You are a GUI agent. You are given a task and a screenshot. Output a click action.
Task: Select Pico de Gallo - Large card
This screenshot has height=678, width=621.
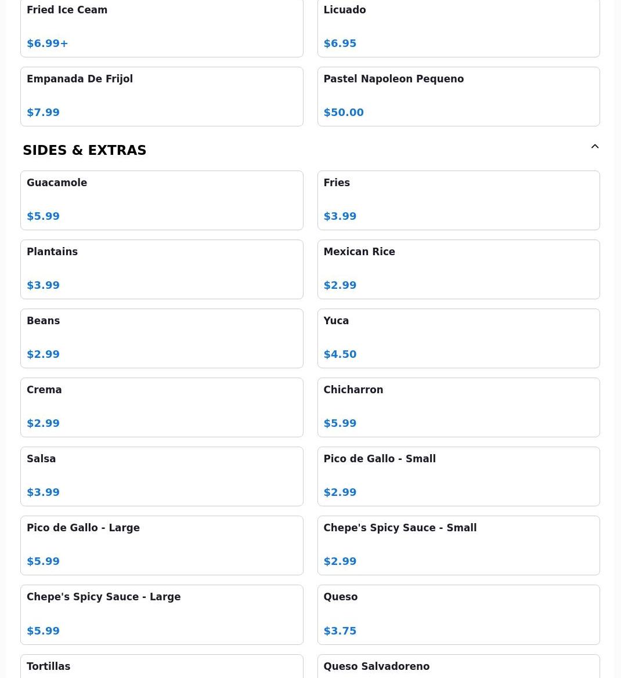162,545
